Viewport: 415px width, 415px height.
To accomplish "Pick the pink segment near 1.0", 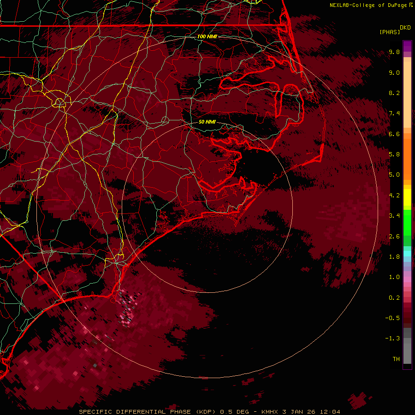I will click(x=407, y=279).
